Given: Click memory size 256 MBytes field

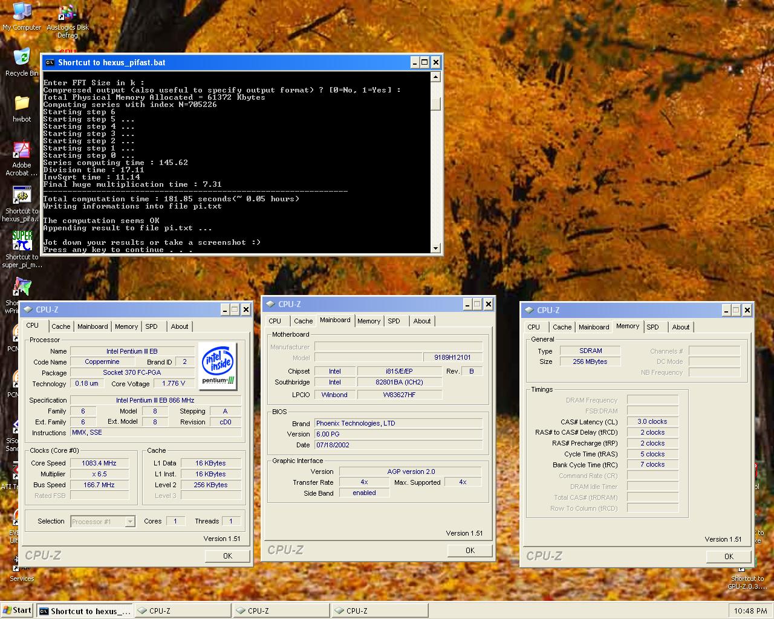Looking at the screenshot, I should click(590, 361).
